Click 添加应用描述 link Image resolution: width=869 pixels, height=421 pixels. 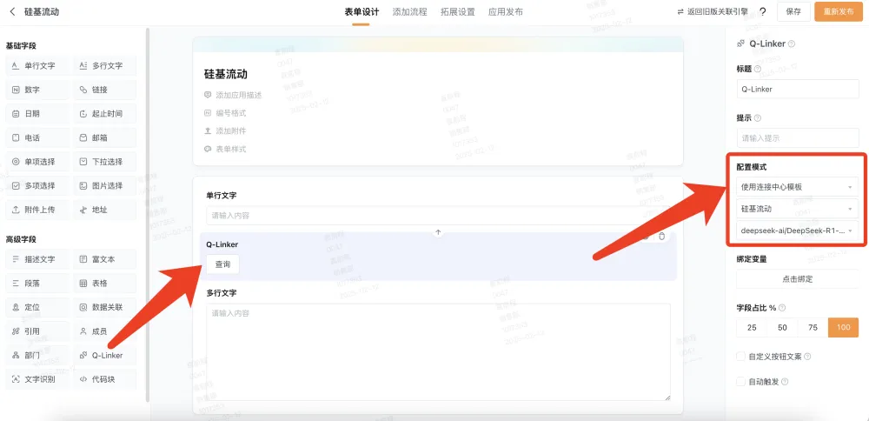click(x=233, y=96)
